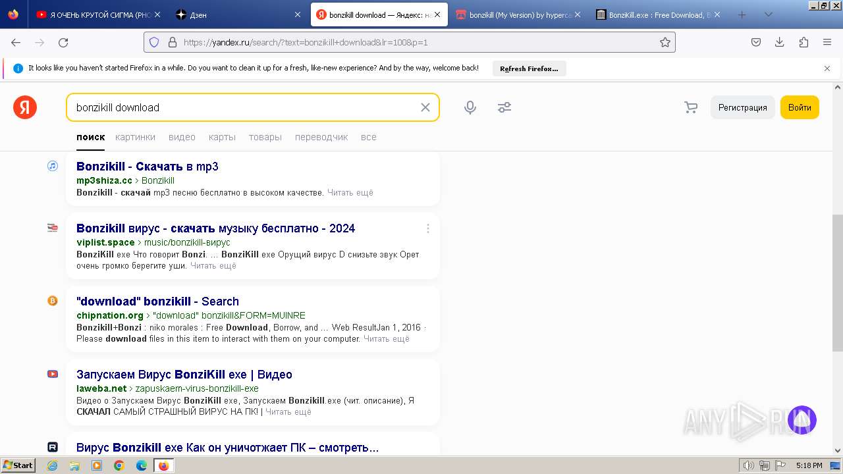Viewport: 843px width, 474px height.
Task: Close the Дзен tab
Action: (x=298, y=14)
